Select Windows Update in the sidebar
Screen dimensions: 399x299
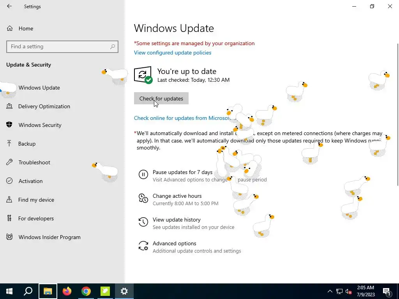tap(39, 88)
